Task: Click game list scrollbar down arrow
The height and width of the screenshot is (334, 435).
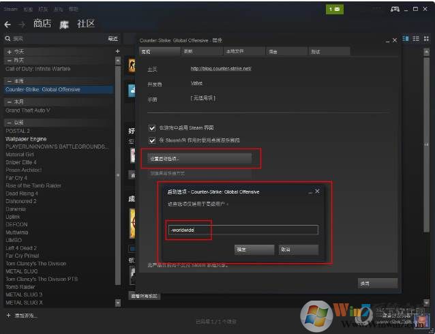Action: pyautogui.click(x=118, y=303)
